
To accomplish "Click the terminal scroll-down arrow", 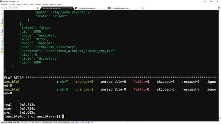I will [x=220, y=120].
